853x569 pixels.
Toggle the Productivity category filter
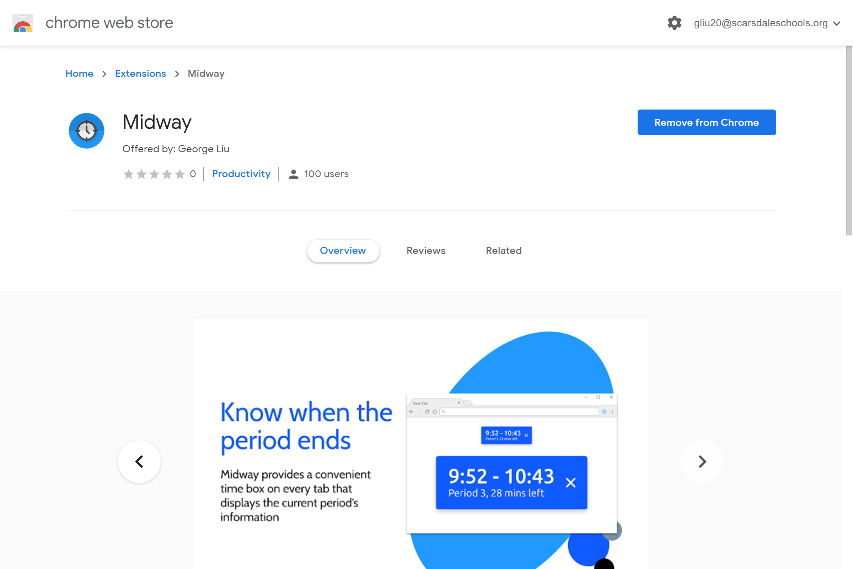(x=241, y=173)
